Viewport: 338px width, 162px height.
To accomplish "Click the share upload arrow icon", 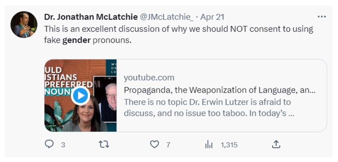I will click(x=276, y=144).
